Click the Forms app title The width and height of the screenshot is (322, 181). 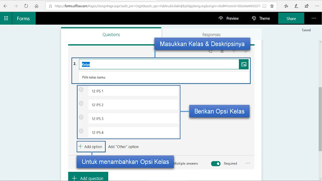point(24,19)
